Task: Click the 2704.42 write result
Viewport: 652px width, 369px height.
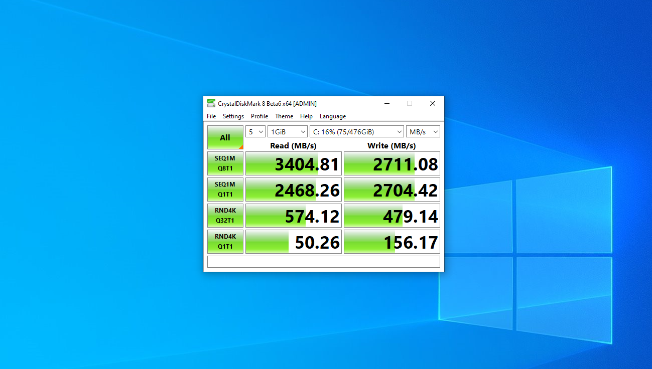Action: pos(392,190)
